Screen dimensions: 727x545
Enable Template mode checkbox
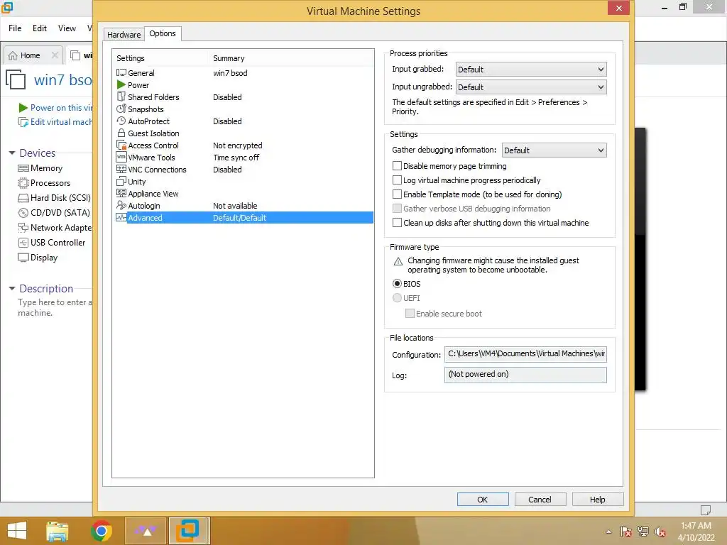(397, 194)
